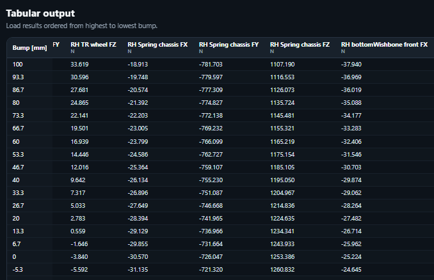Click the 16.939 wheel FZ value
This screenshot has width=434, height=280.
[x=79, y=142]
